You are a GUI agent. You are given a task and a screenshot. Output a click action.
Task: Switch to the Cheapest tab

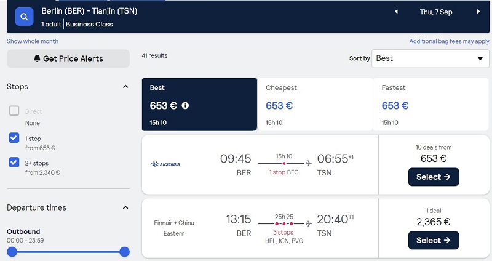(315, 105)
